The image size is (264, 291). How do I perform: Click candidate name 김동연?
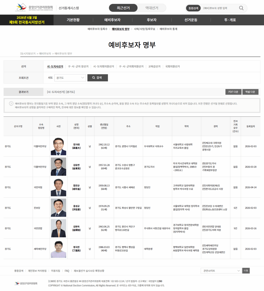point(76,167)
